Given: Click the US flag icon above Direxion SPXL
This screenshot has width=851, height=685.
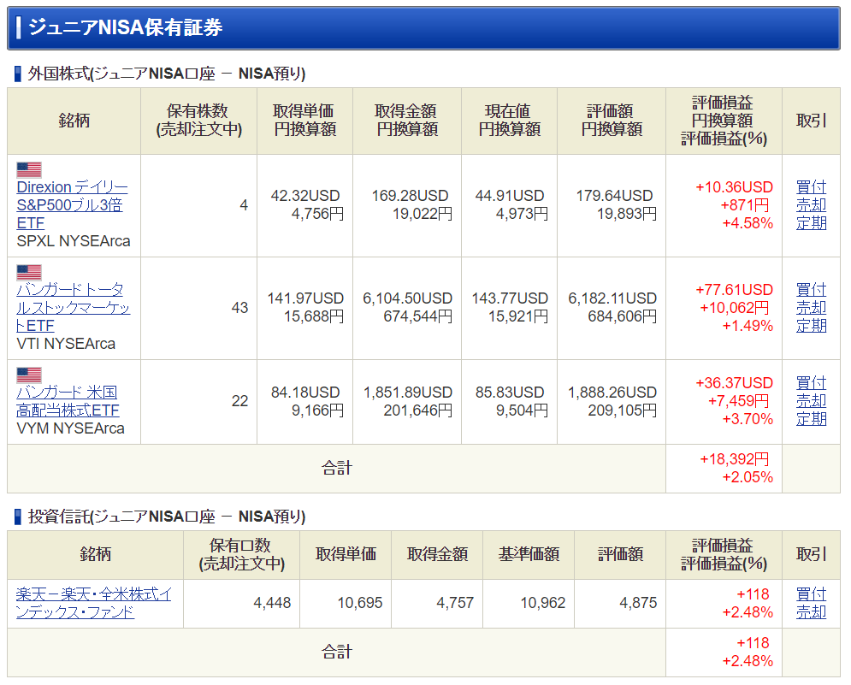Looking at the screenshot, I should pos(29,170).
